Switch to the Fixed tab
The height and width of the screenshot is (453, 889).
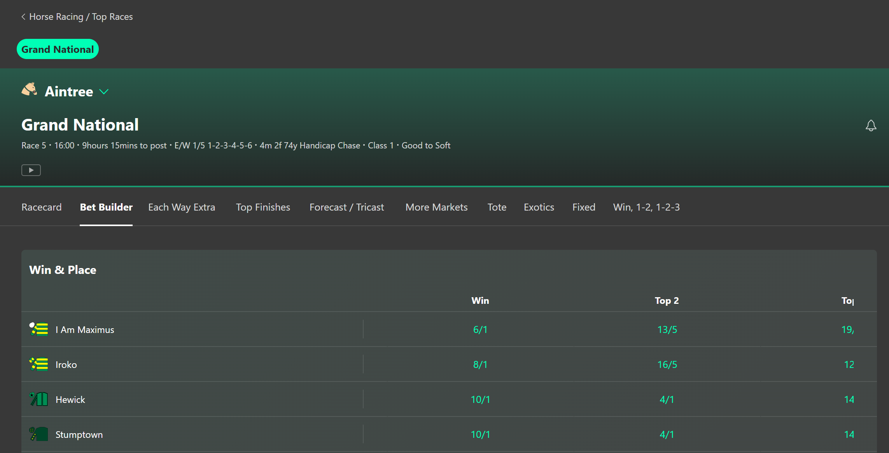[x=584, y=207]
